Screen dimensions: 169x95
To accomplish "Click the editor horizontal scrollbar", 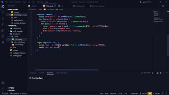I will (67, 70).
